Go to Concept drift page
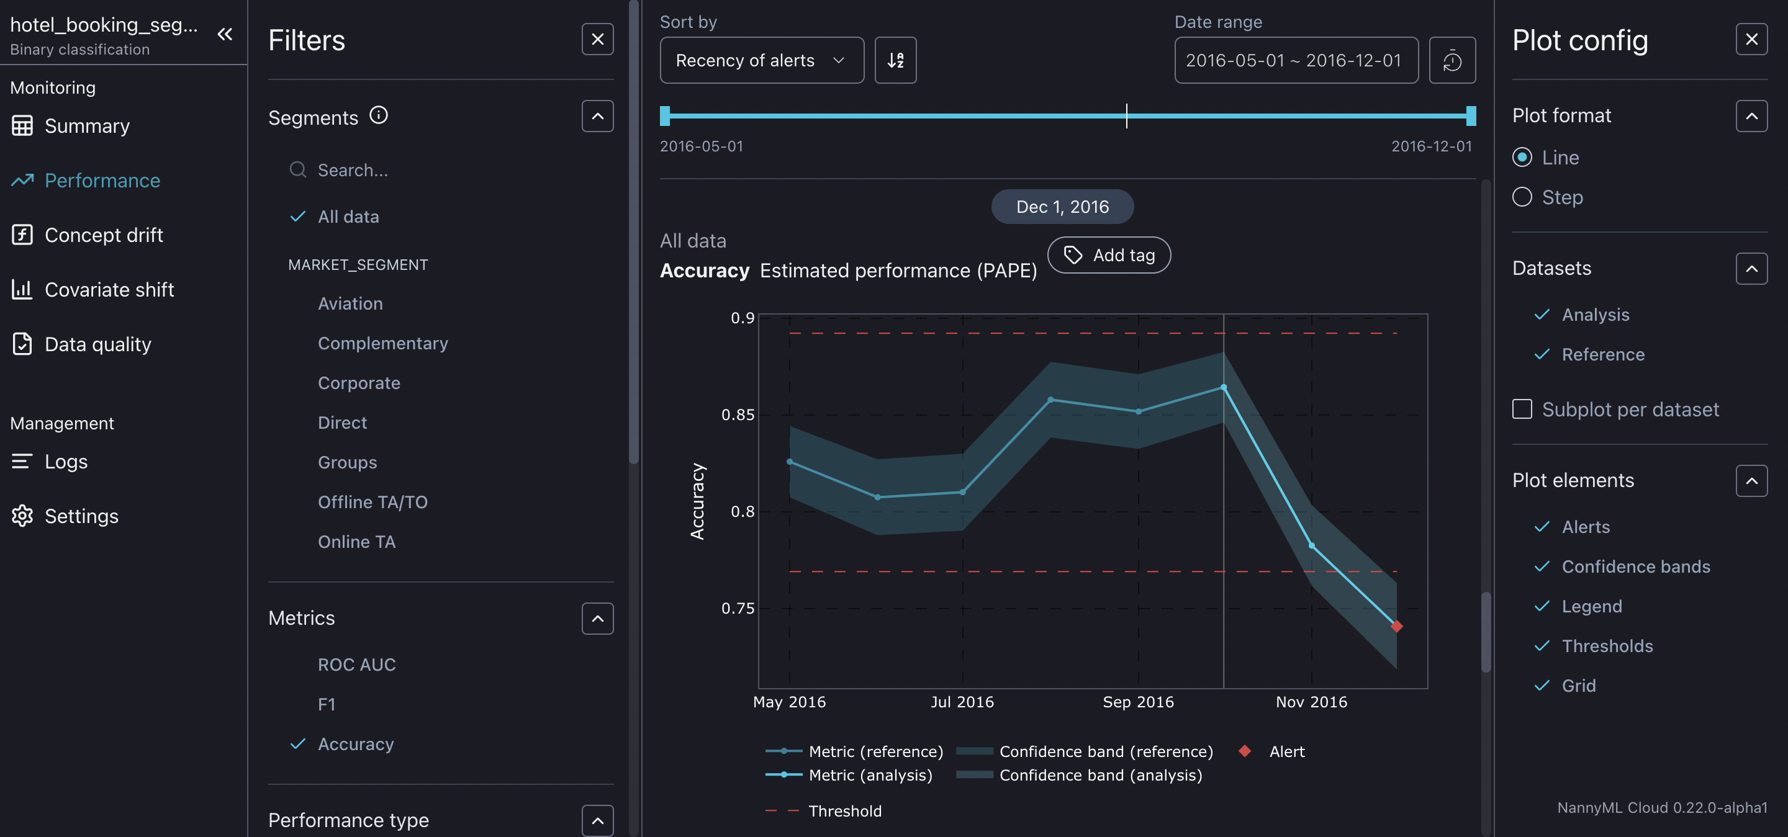This screenshot has width=1788, height=837. (x=104, y=235)
